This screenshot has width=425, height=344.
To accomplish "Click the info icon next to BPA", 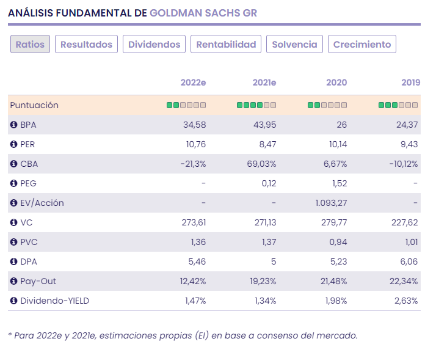I will 13,125.
